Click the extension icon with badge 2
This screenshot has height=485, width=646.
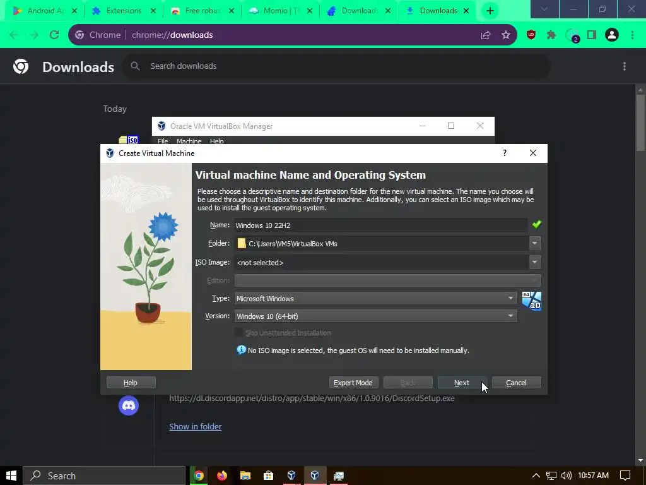tap(572, 35)
